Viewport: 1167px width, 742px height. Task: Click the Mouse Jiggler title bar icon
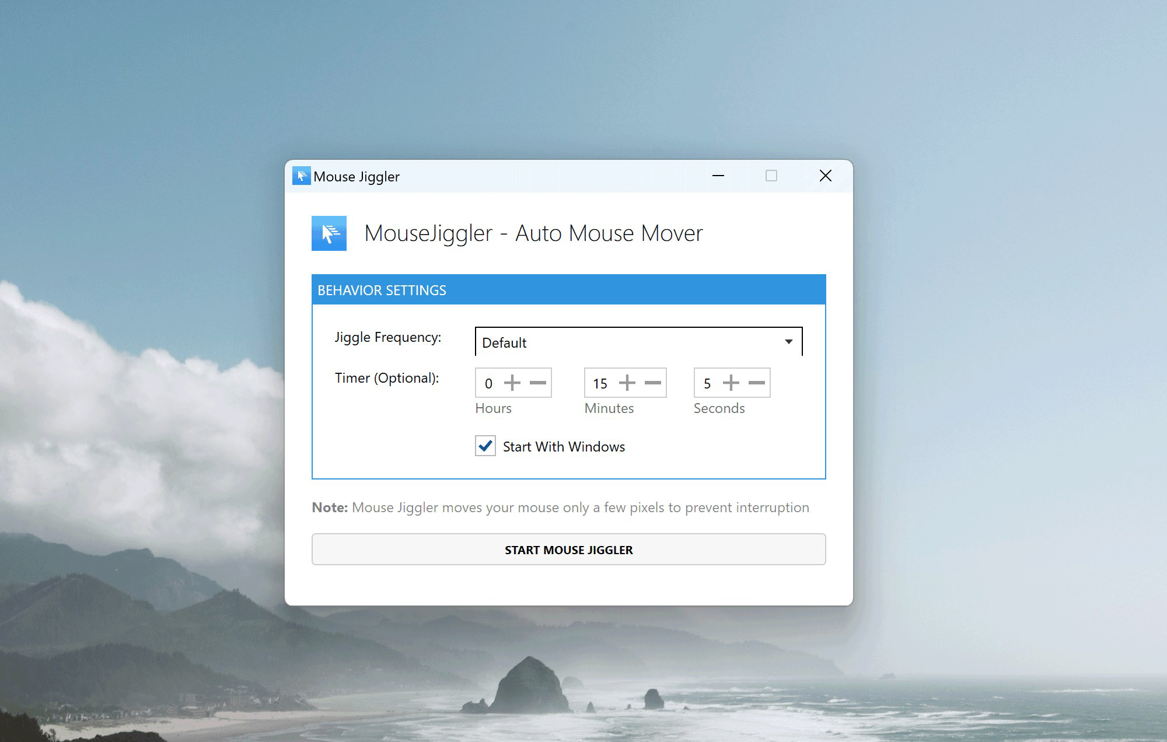[302, 176]
